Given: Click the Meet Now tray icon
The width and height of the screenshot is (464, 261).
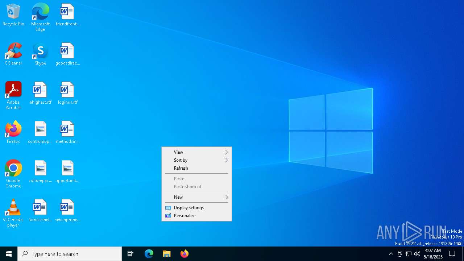Looking at the screenshot, I should click(x=400, y=254).
